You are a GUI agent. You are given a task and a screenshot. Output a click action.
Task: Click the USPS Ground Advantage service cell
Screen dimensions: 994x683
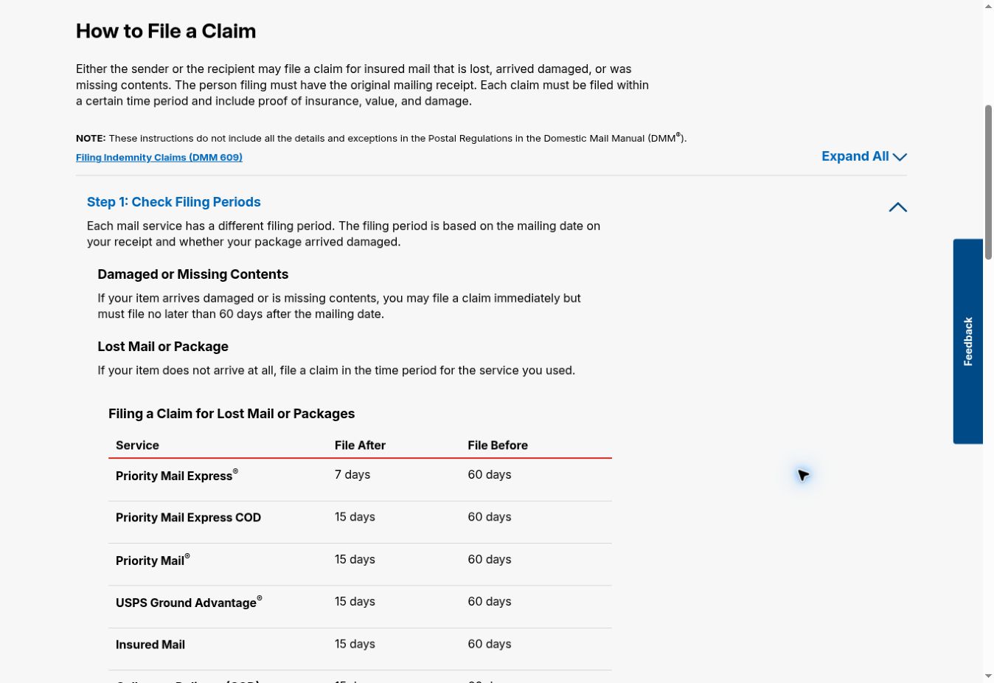[x=189, y=603]
